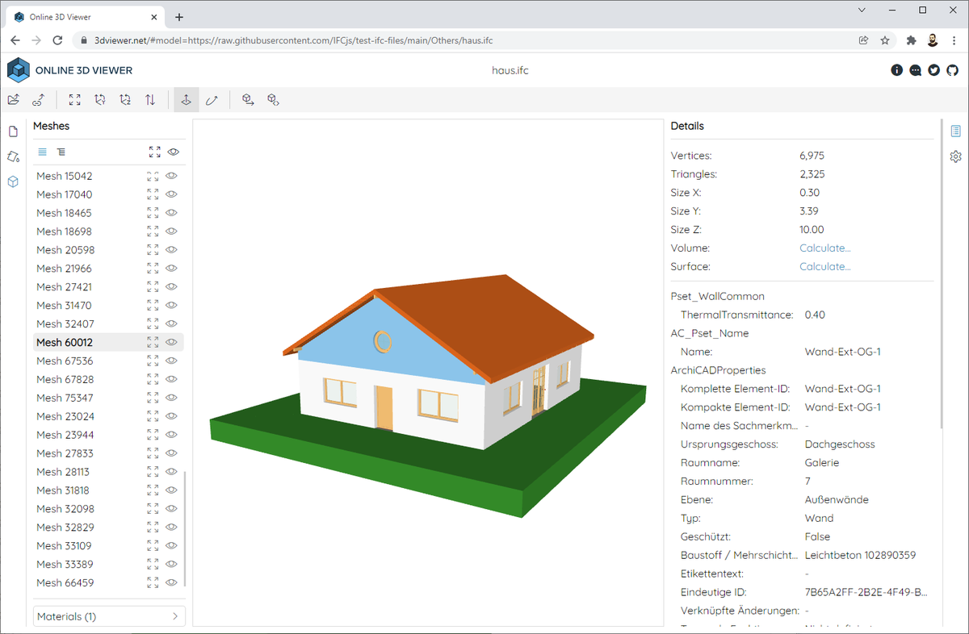Open the Materials panel in sidebar
Image resolution: width=969 pixels, height=634 pixels.
click(13, 156)
